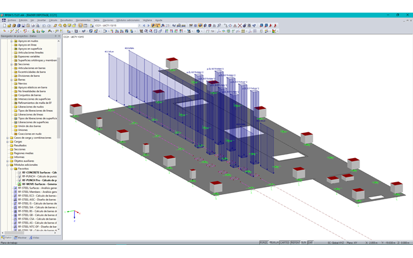Click navigator scroll down arrow
The image size is (413, 258).
58,229
